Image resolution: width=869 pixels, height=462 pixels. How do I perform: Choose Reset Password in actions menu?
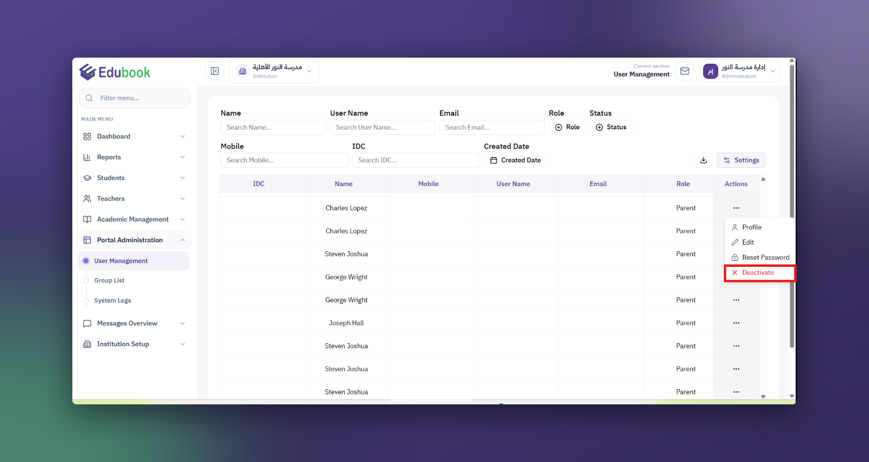pos(759,258)
